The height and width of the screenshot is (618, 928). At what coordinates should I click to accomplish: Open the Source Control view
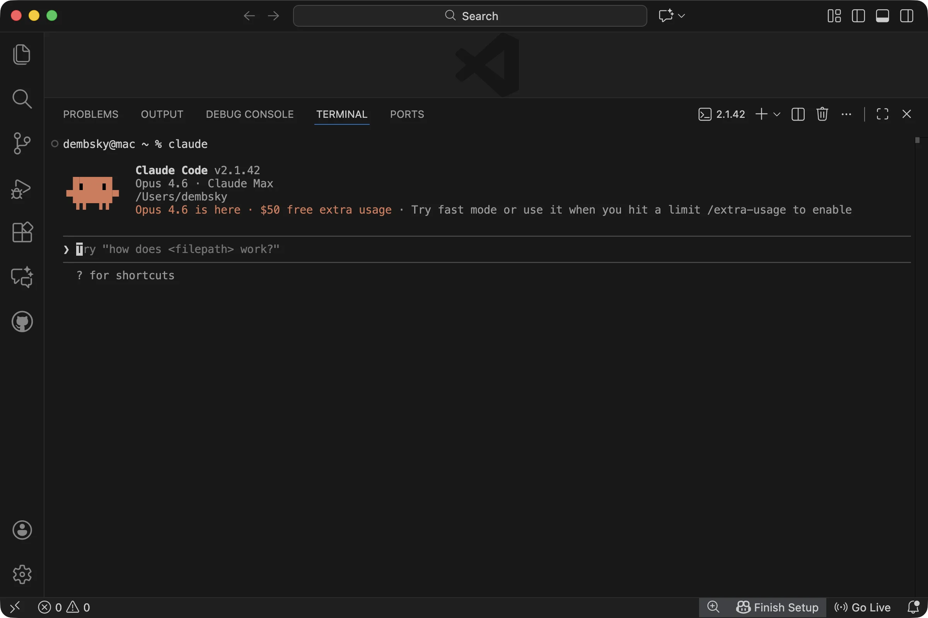[x=22, y=143]
